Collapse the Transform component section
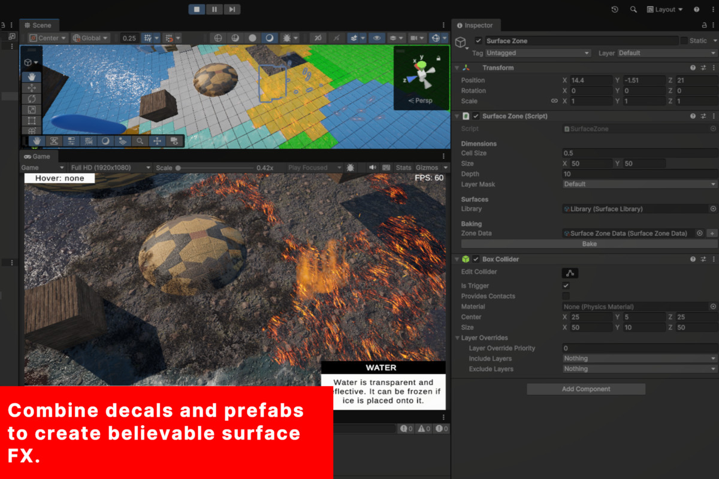The height and width of the screenshot is (479, 719). click(x=457, y=67)
